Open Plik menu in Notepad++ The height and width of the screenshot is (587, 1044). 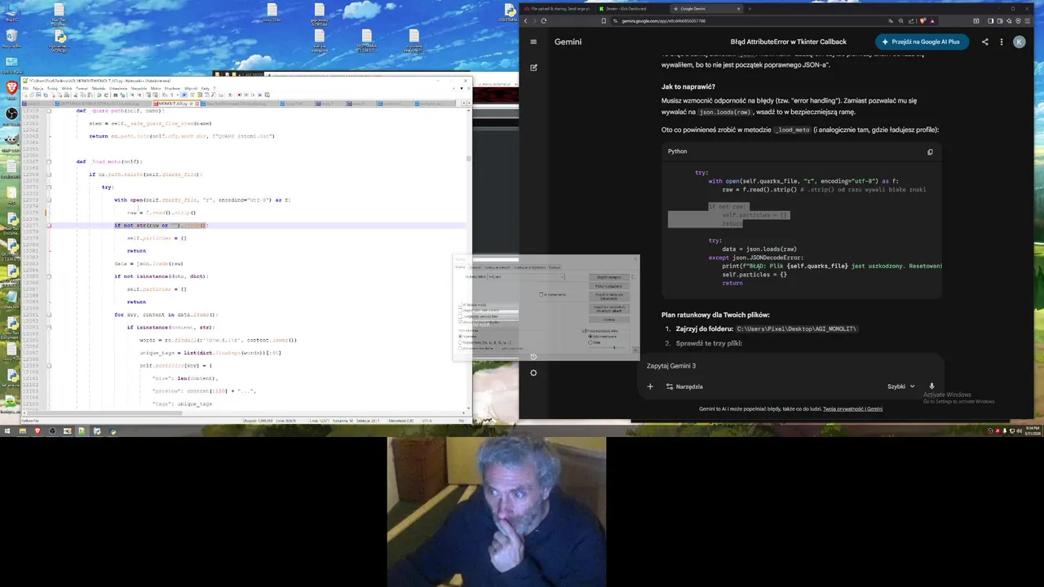25,88
